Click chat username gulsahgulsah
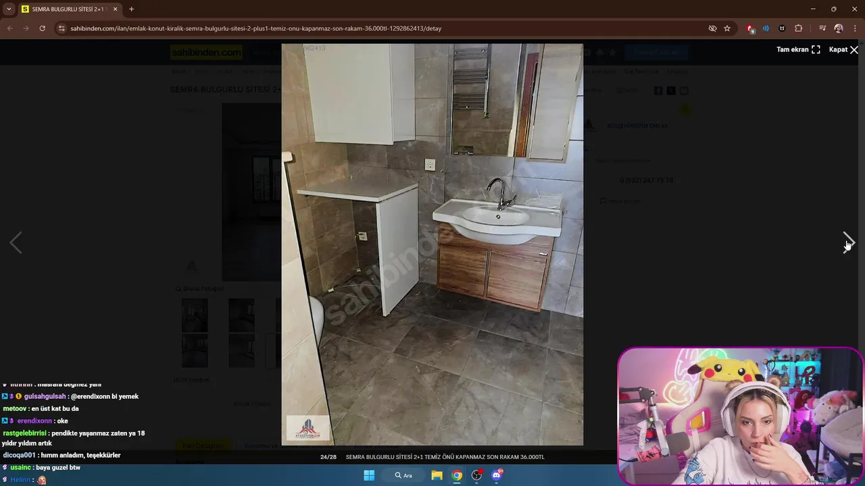This screenshot has height=486, width=865. pyautogui.click(x=45, y=396)
